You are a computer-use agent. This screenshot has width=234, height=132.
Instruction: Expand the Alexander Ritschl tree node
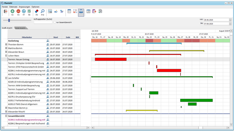point(6,112)
